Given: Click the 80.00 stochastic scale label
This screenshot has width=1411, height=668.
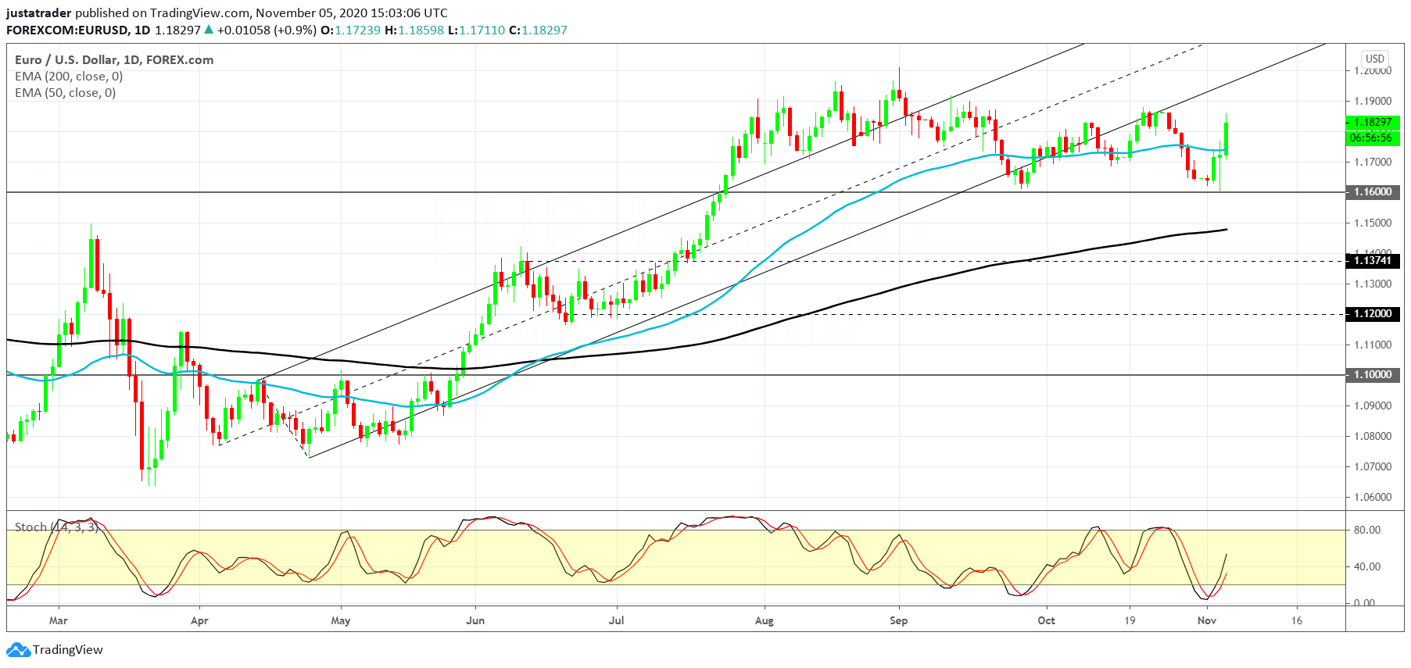Looking at the screenshot, I should coord(1367,530).
